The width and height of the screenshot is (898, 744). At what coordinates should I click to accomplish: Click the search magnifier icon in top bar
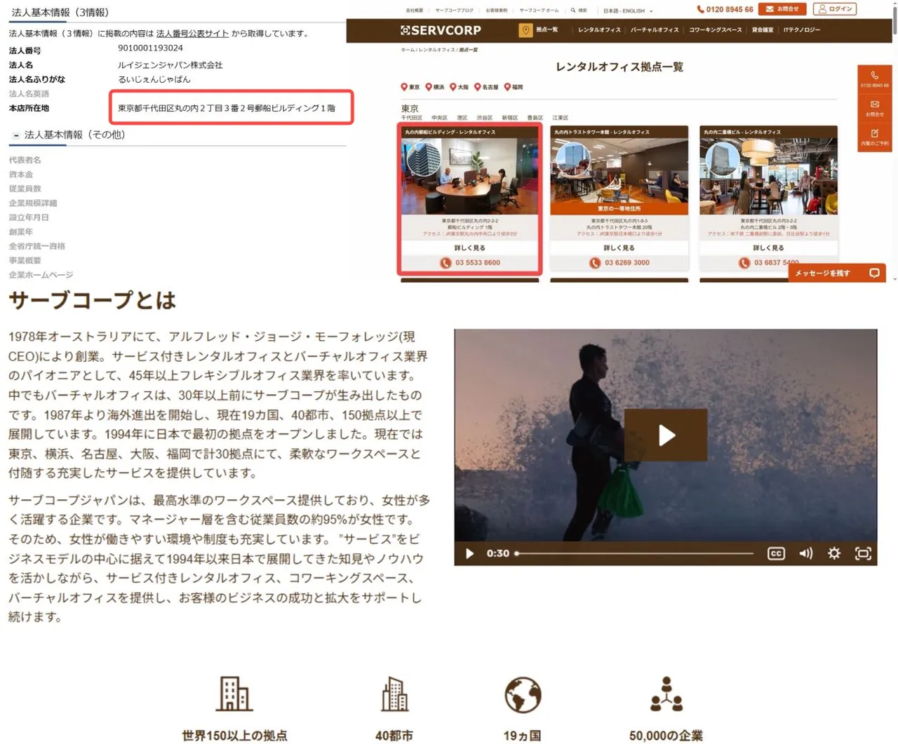click(x=573, y=11)
